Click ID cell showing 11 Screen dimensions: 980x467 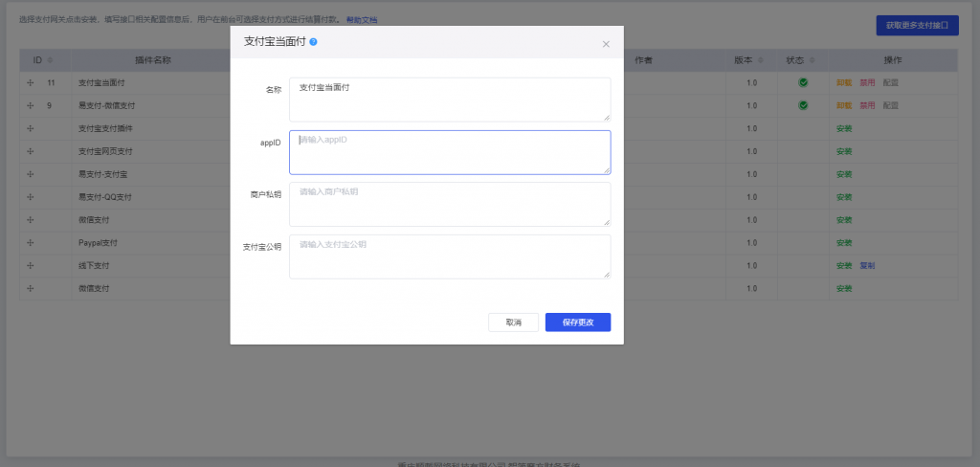52,82
